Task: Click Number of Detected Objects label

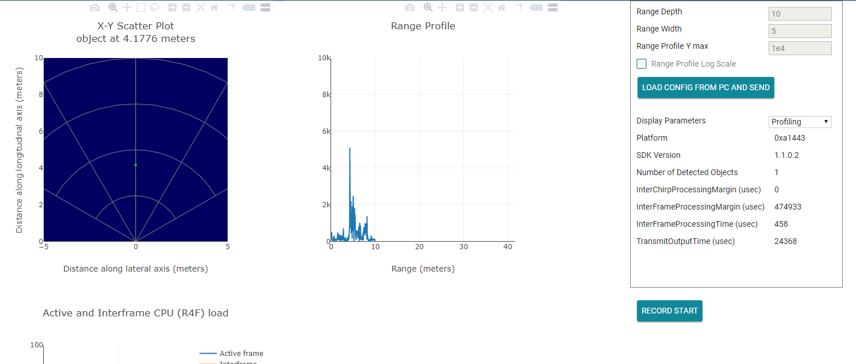Action: [687, 172]
